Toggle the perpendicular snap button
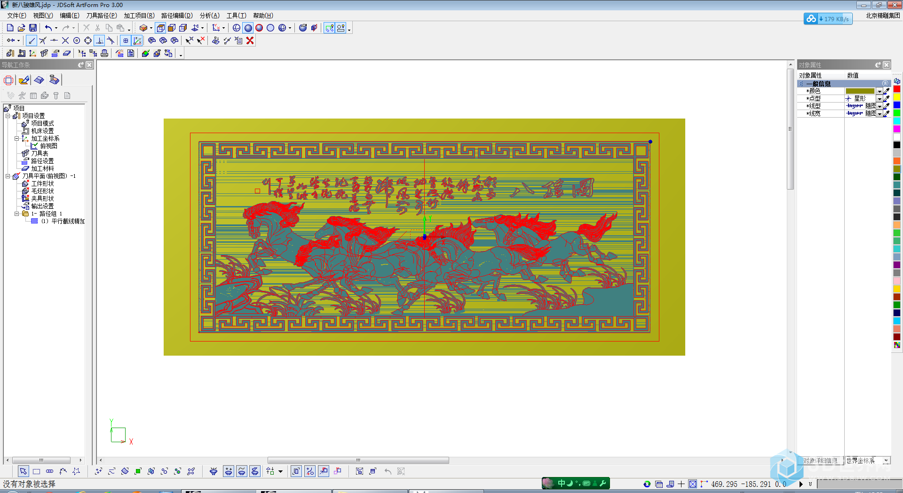This screenshot has height=493, width=903. pos(99,40)
